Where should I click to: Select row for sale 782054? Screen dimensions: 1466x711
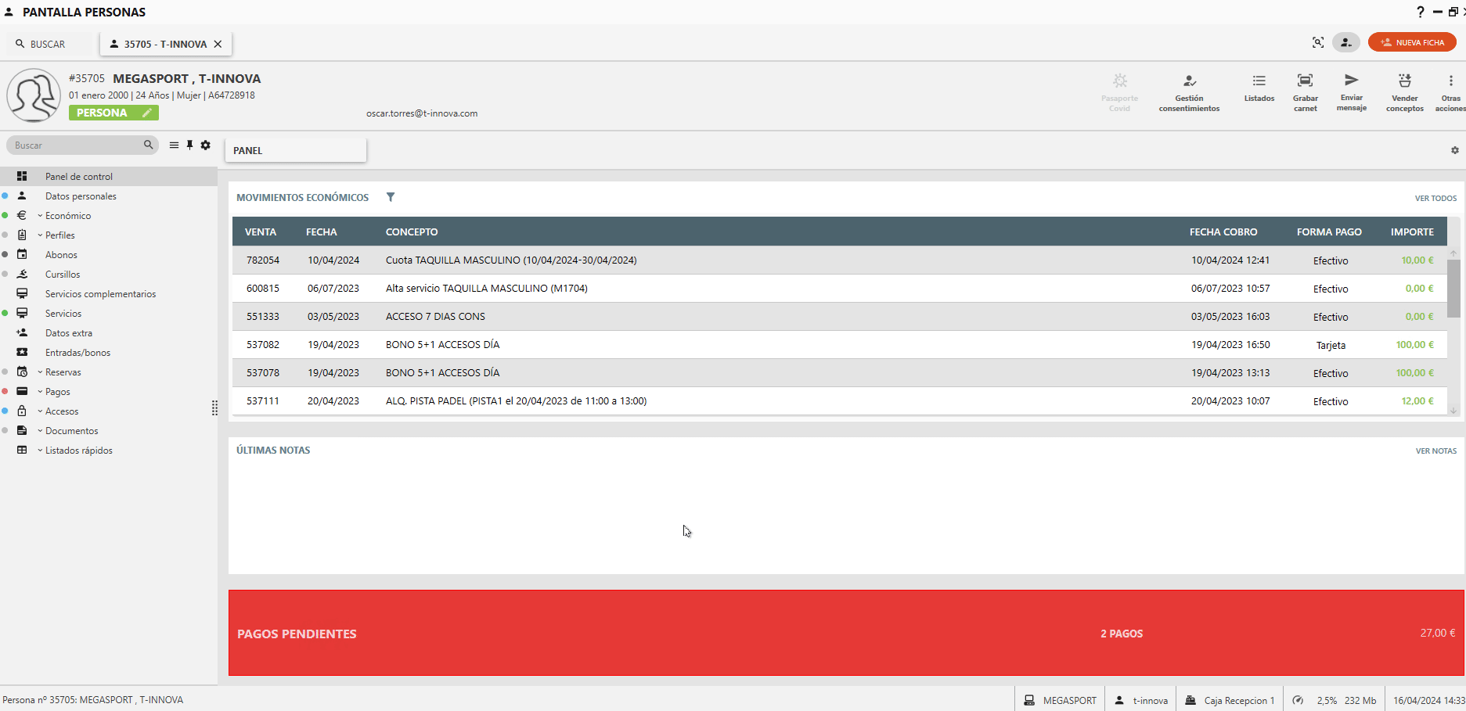pos(839,260)
